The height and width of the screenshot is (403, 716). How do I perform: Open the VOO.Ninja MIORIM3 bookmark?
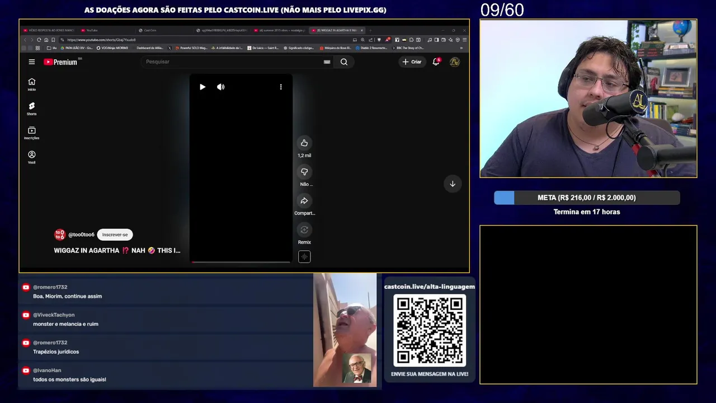pos(112,48)
